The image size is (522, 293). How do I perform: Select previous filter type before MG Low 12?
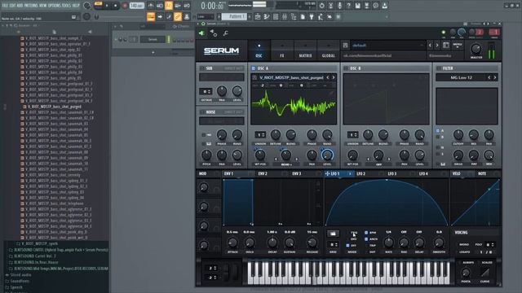[x=489, y=77]
